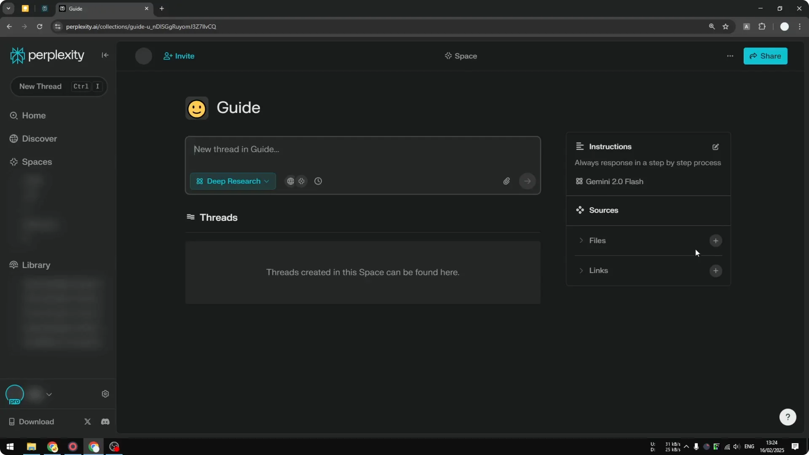Toggle the Pro search sparkle icon
Viewport: 809px width, 455px height.
302,181
